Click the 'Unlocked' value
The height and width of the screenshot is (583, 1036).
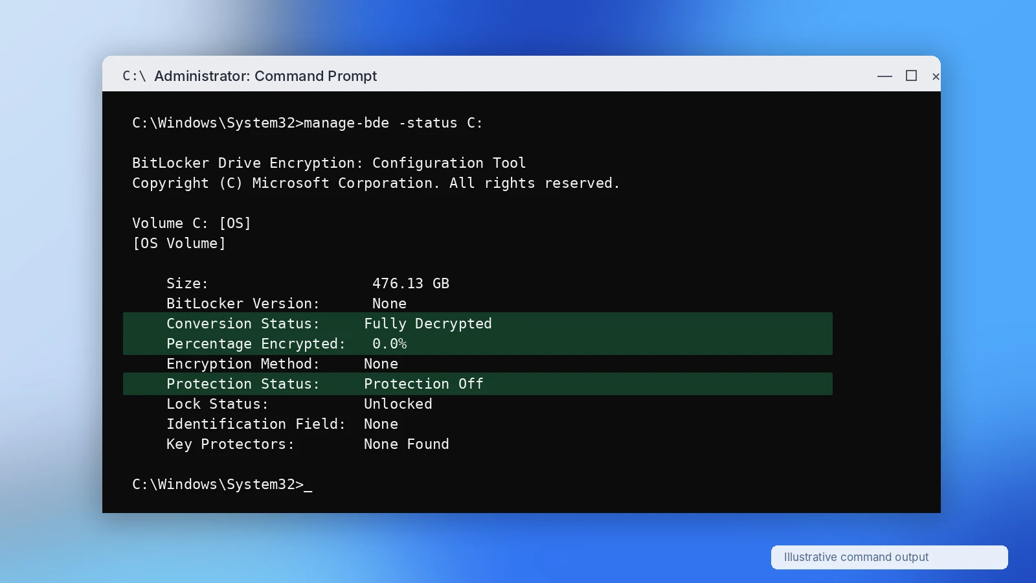pyautogui.click(x=398, y=404)
